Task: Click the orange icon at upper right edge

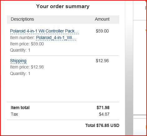Action: coord(146,31)
